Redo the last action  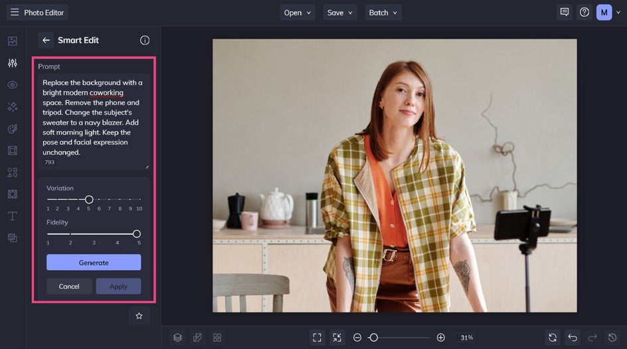(x=592, y=338)
